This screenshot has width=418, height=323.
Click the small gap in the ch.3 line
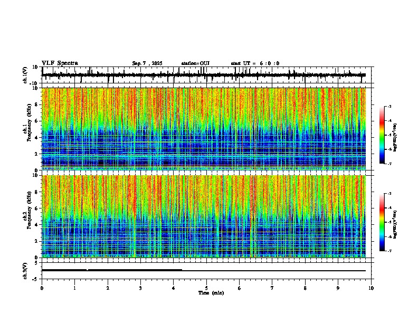coord(87,270)
